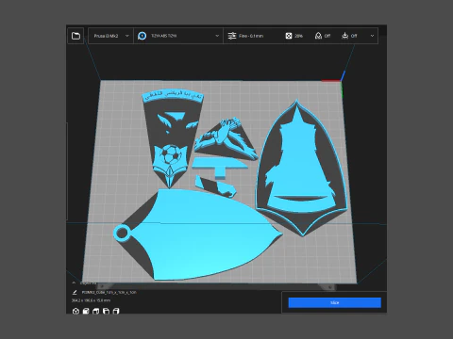This screenshot has width=453, height=339.
Task: Switch to the front view cube icon
Action: tap(86, 311)
